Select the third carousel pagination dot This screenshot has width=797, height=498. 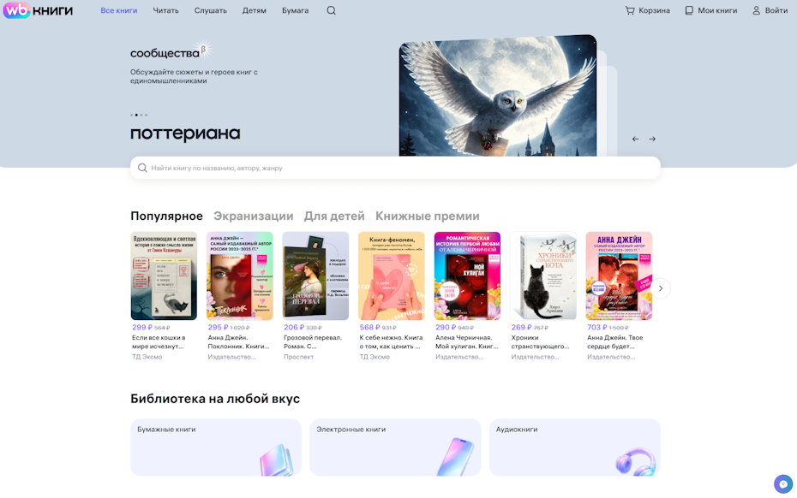point(142,113)
